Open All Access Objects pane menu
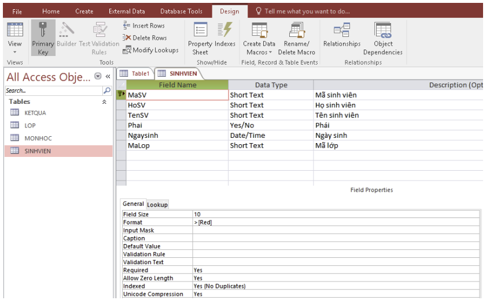Viewport: 490px width, 304px height. pyautogui.click(x=97, y=77)
